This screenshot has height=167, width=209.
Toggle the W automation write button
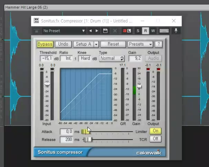pyautogui.click(x=153, y=31)
